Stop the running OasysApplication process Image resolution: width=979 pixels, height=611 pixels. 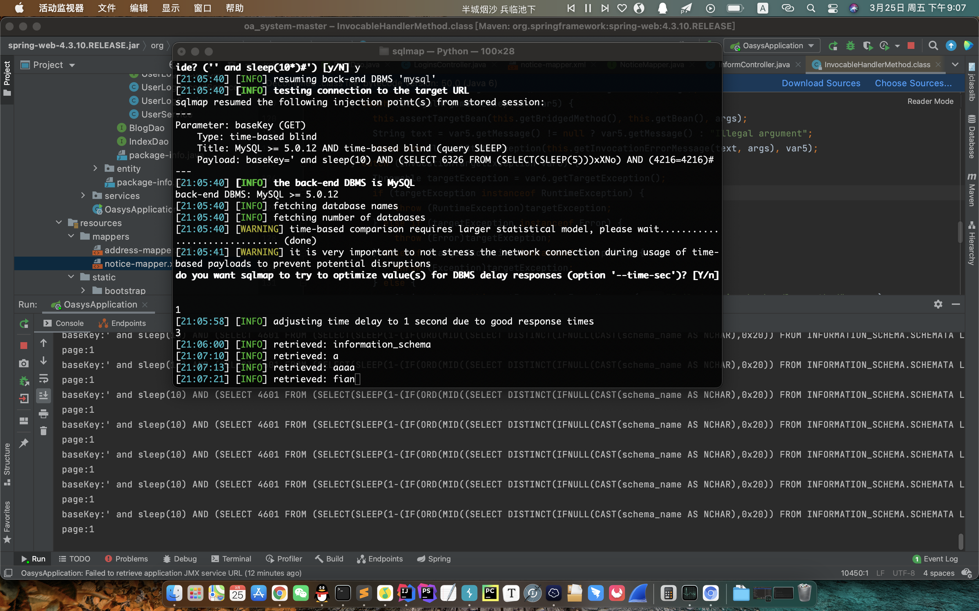(x=24, y=346)
